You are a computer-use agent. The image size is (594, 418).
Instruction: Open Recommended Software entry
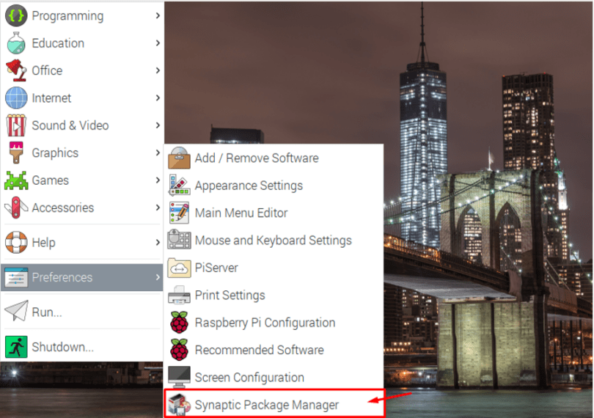(274, 349)
